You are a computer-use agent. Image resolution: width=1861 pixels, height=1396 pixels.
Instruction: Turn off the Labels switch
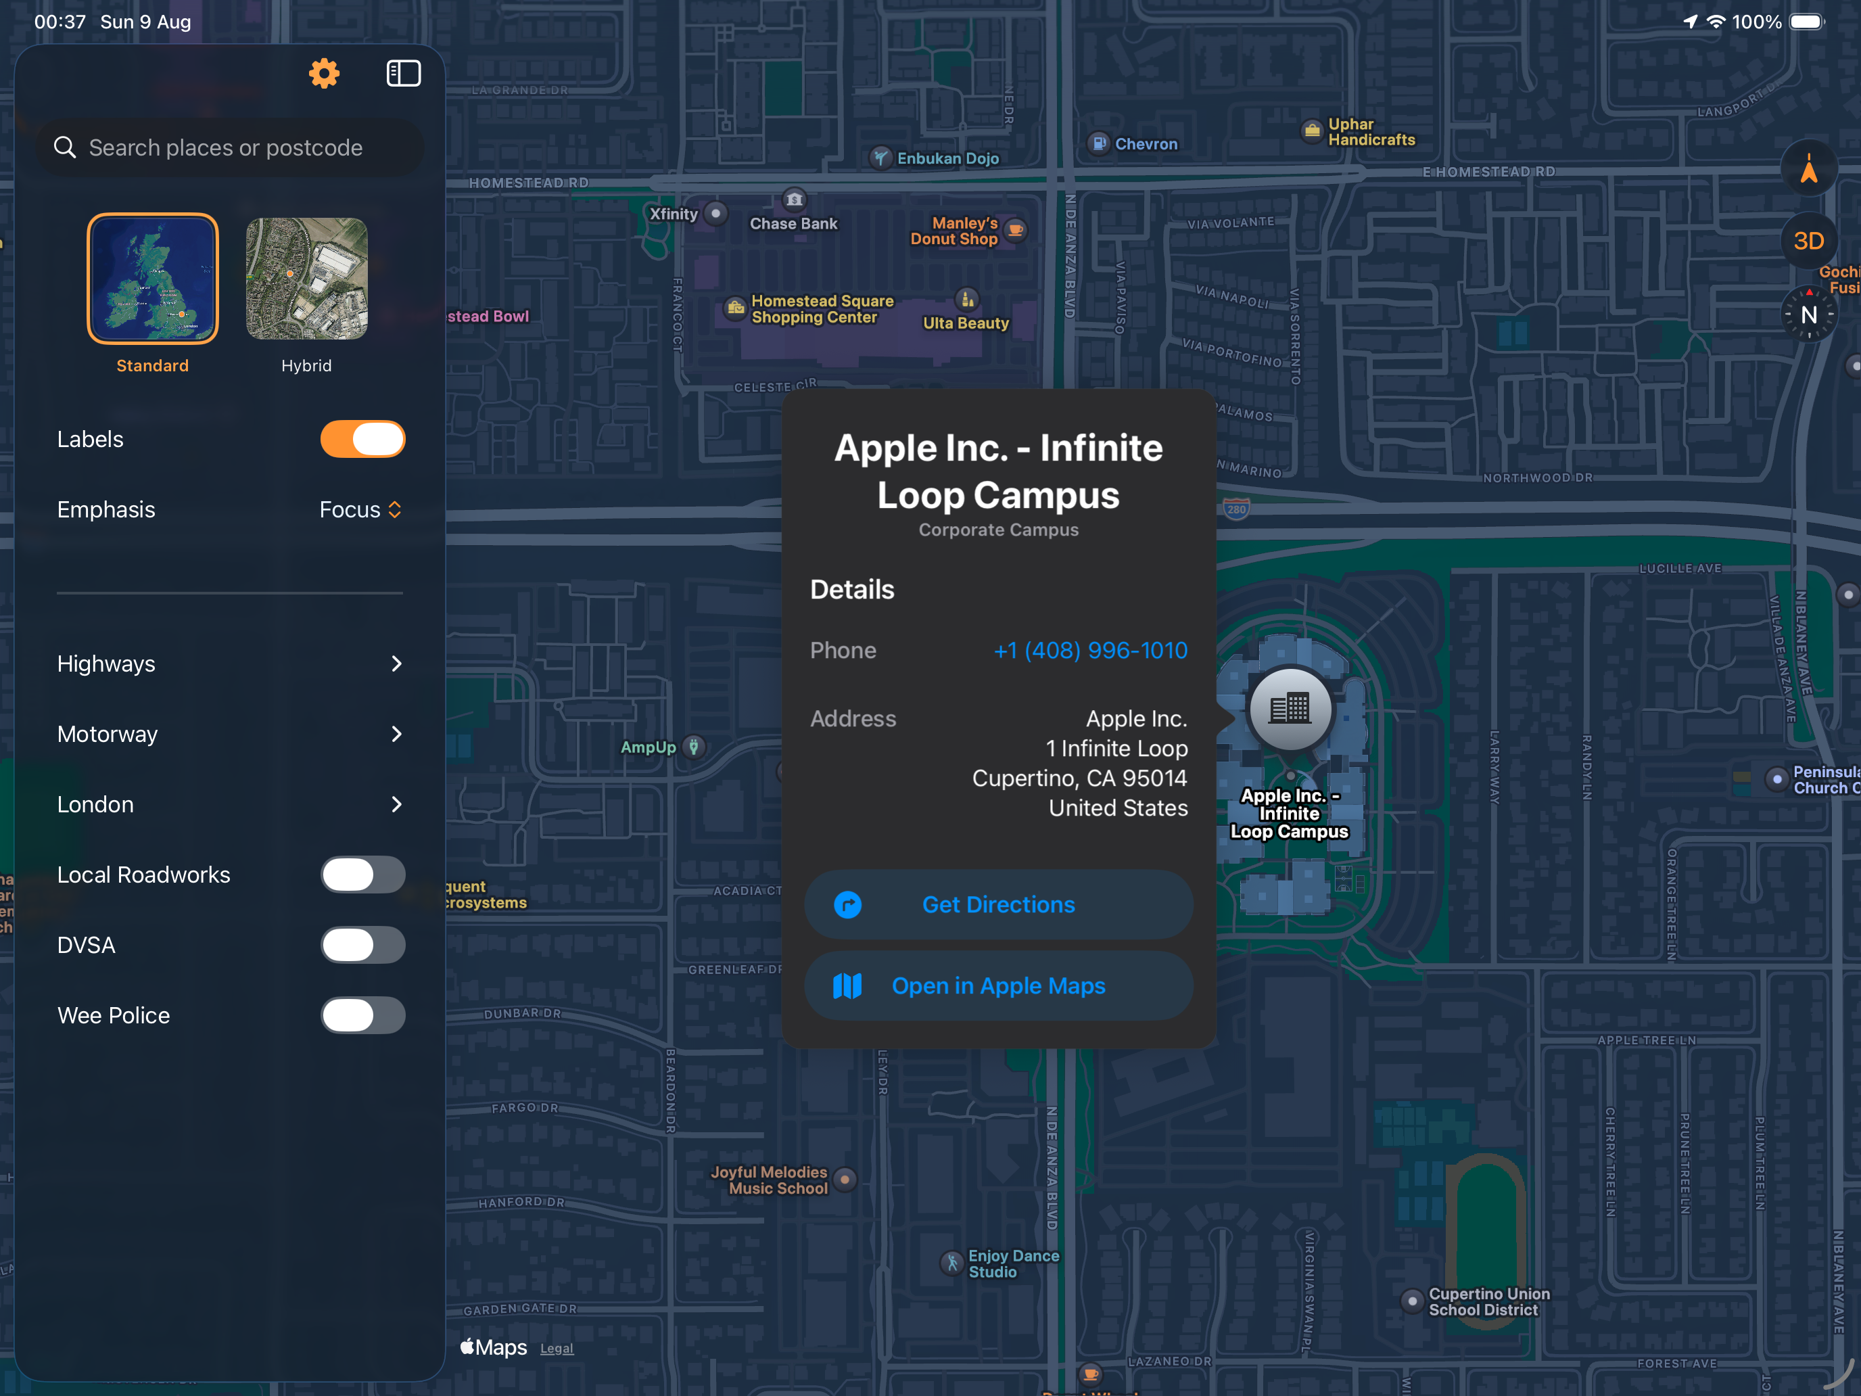362,439
